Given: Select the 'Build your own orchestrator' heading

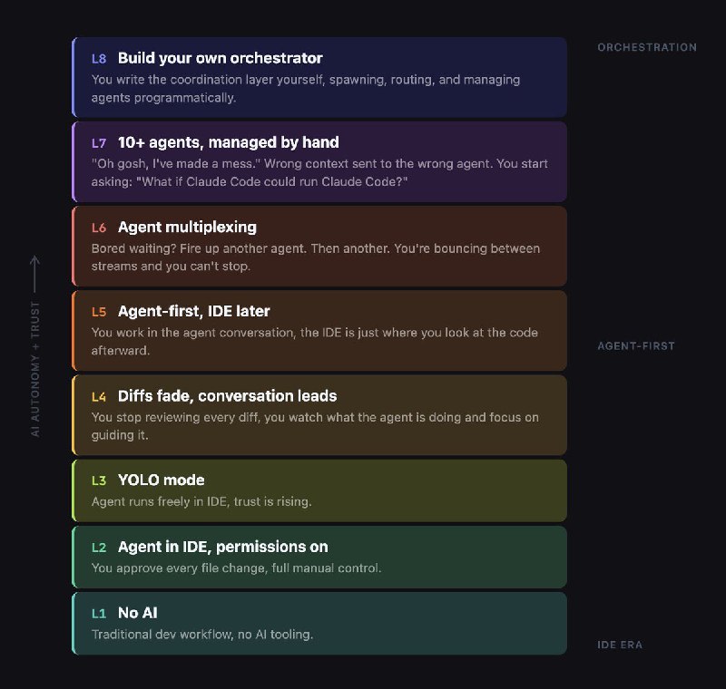Looking at the screenshot, I should tap(220, 58).
